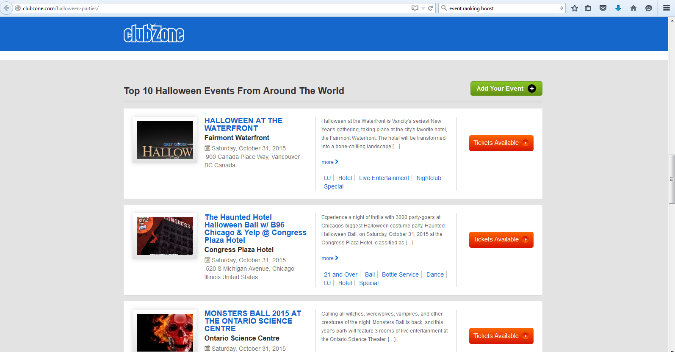This screenshot has height=352, width=675.
Task: Click the clubZone logo
Action: point(154,33)
